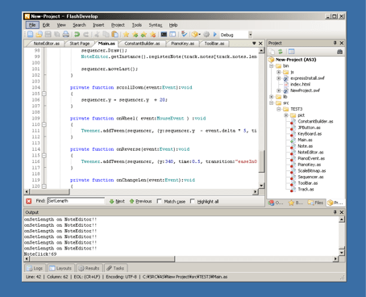Open the Results bottom tab

pyautogui.click(x=89, y=268)
